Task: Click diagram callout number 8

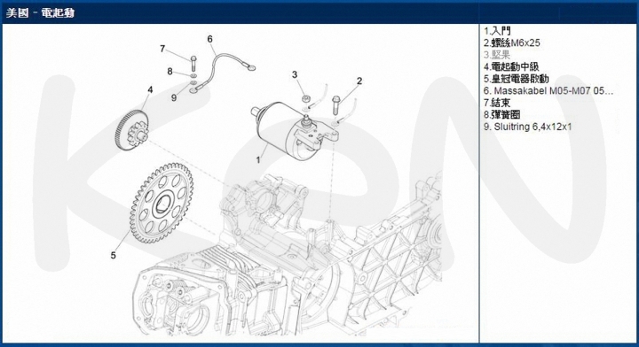Action: tap(170, 72)
